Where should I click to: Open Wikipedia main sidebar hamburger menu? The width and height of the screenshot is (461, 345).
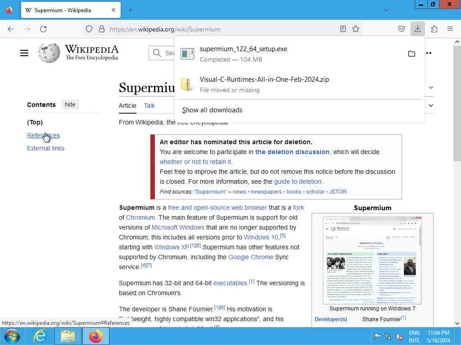coord(24,53)
